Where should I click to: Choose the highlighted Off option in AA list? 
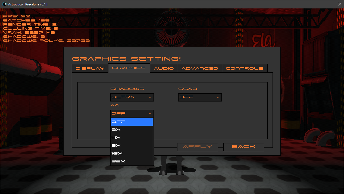pos(132,122)
